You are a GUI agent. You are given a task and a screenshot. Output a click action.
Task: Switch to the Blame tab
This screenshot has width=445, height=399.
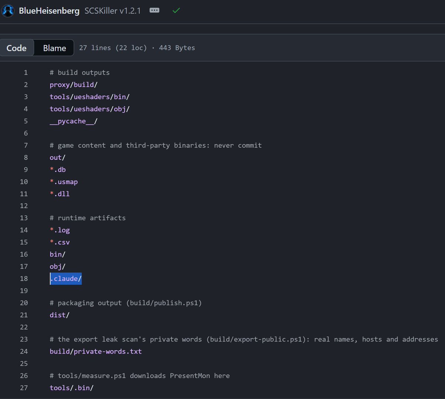55,48
